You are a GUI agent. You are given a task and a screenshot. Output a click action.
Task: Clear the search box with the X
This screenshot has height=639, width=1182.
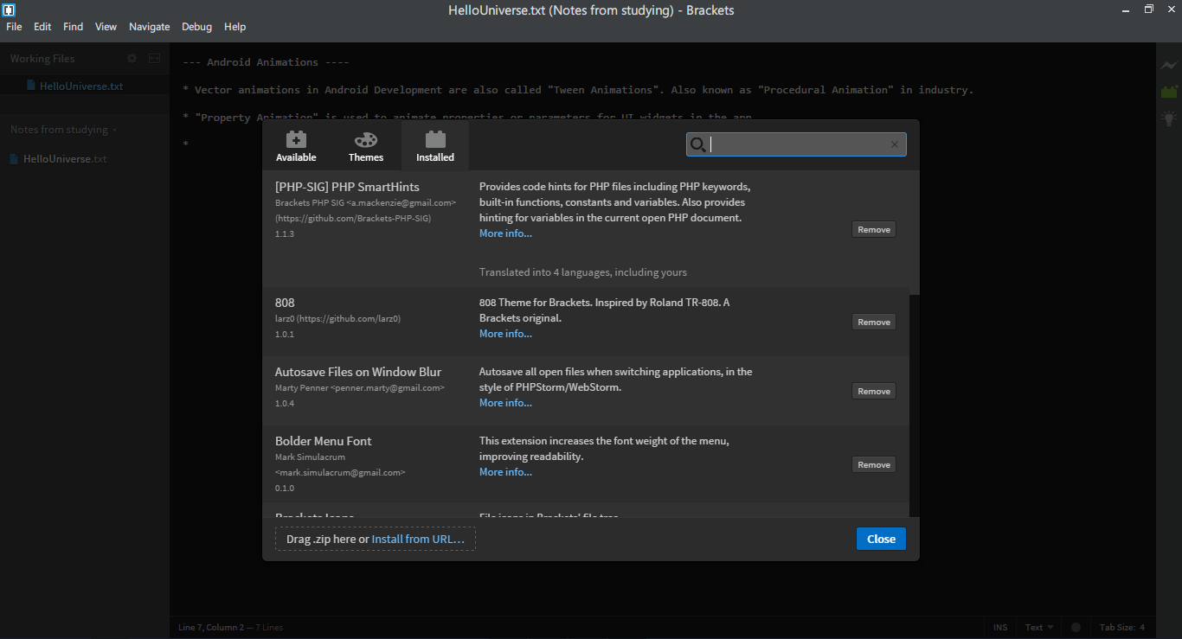point(895,144)
